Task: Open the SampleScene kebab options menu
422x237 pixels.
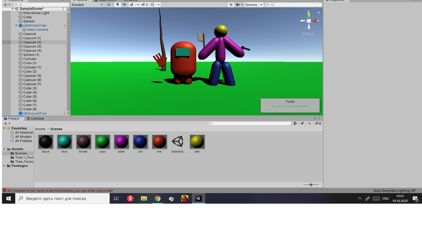Action: pyautogui.click(x=63, y=9)
